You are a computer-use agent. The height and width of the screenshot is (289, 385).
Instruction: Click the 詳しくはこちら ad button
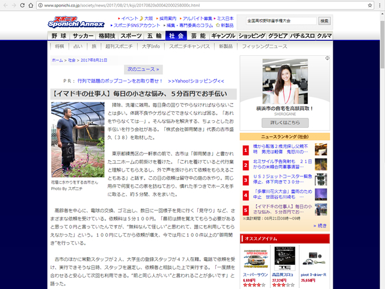pos(285,122)
